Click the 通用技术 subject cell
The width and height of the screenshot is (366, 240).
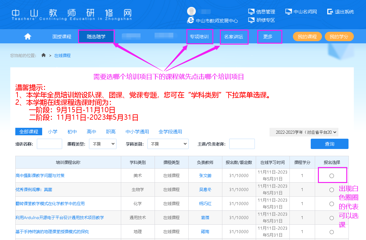(138, 218)
